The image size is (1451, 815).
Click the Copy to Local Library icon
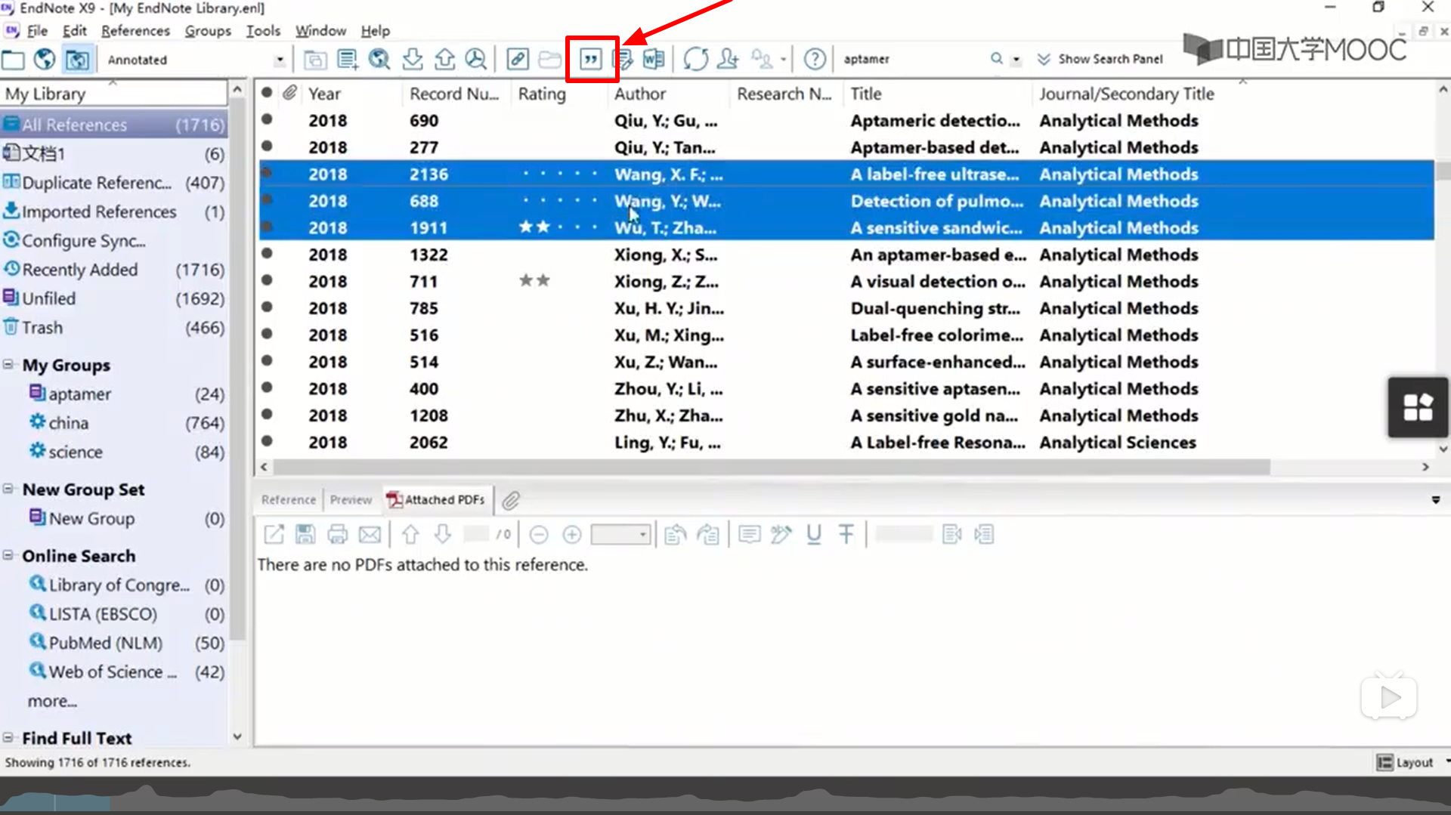[314, 59]
